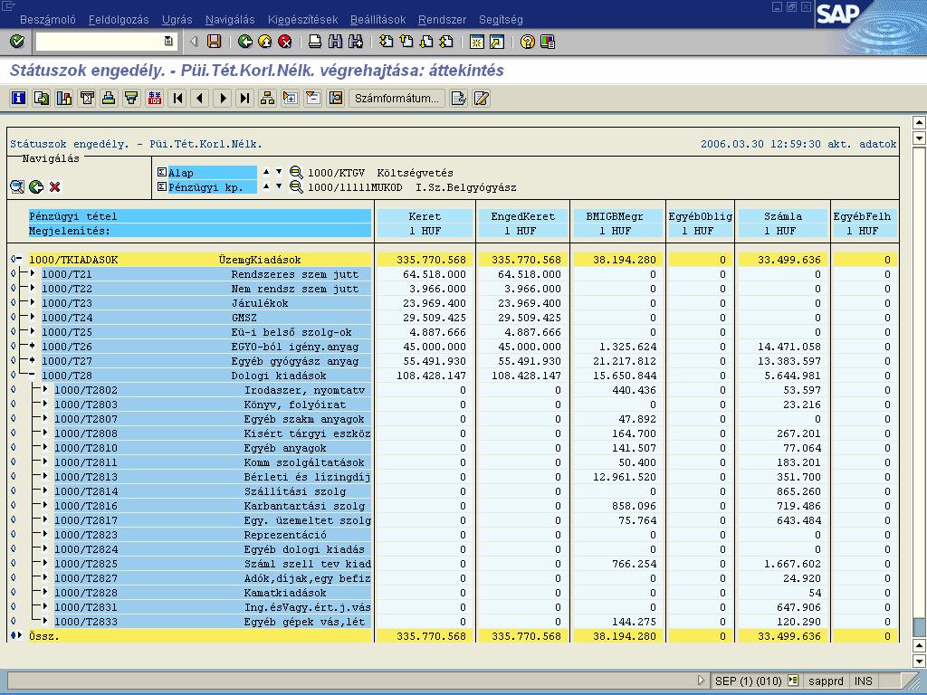927x695 pixels.
Task: Click the Create Shortcut icon
Action: tap(497, 42)
